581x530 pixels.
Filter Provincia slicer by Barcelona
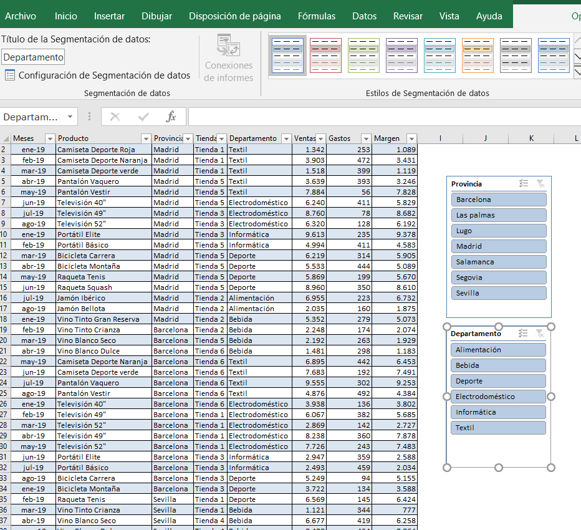click(x=499, y=200)
